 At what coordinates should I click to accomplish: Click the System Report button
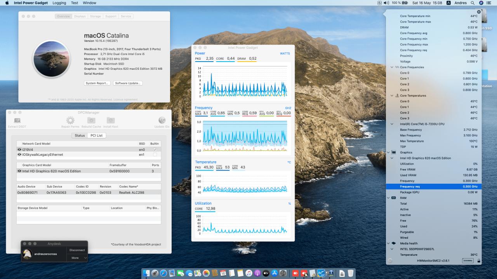pos(97,83)
